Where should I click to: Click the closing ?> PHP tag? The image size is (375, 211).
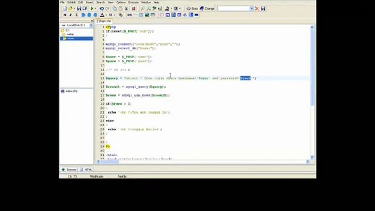click(x=108, y=147)
